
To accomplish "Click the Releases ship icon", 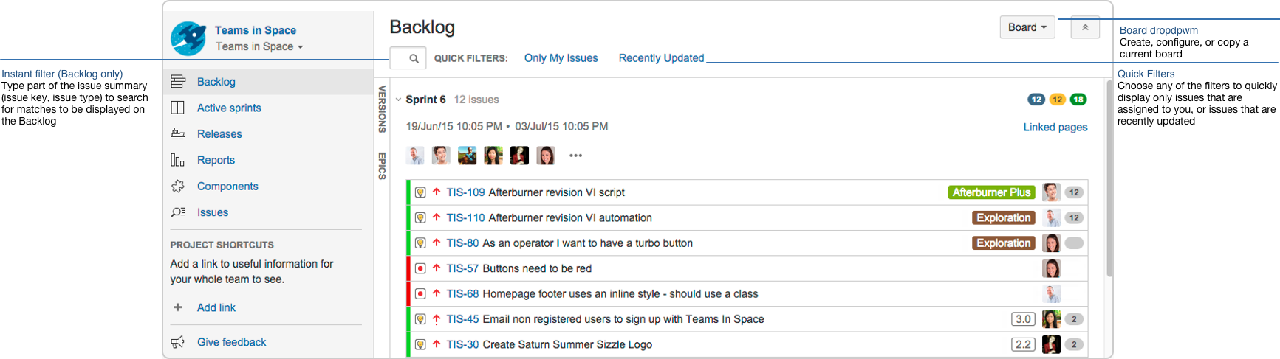I will click(x=178, y=134).
